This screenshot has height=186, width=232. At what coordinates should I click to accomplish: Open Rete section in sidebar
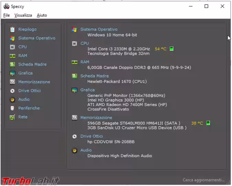(x=23, y=117)
